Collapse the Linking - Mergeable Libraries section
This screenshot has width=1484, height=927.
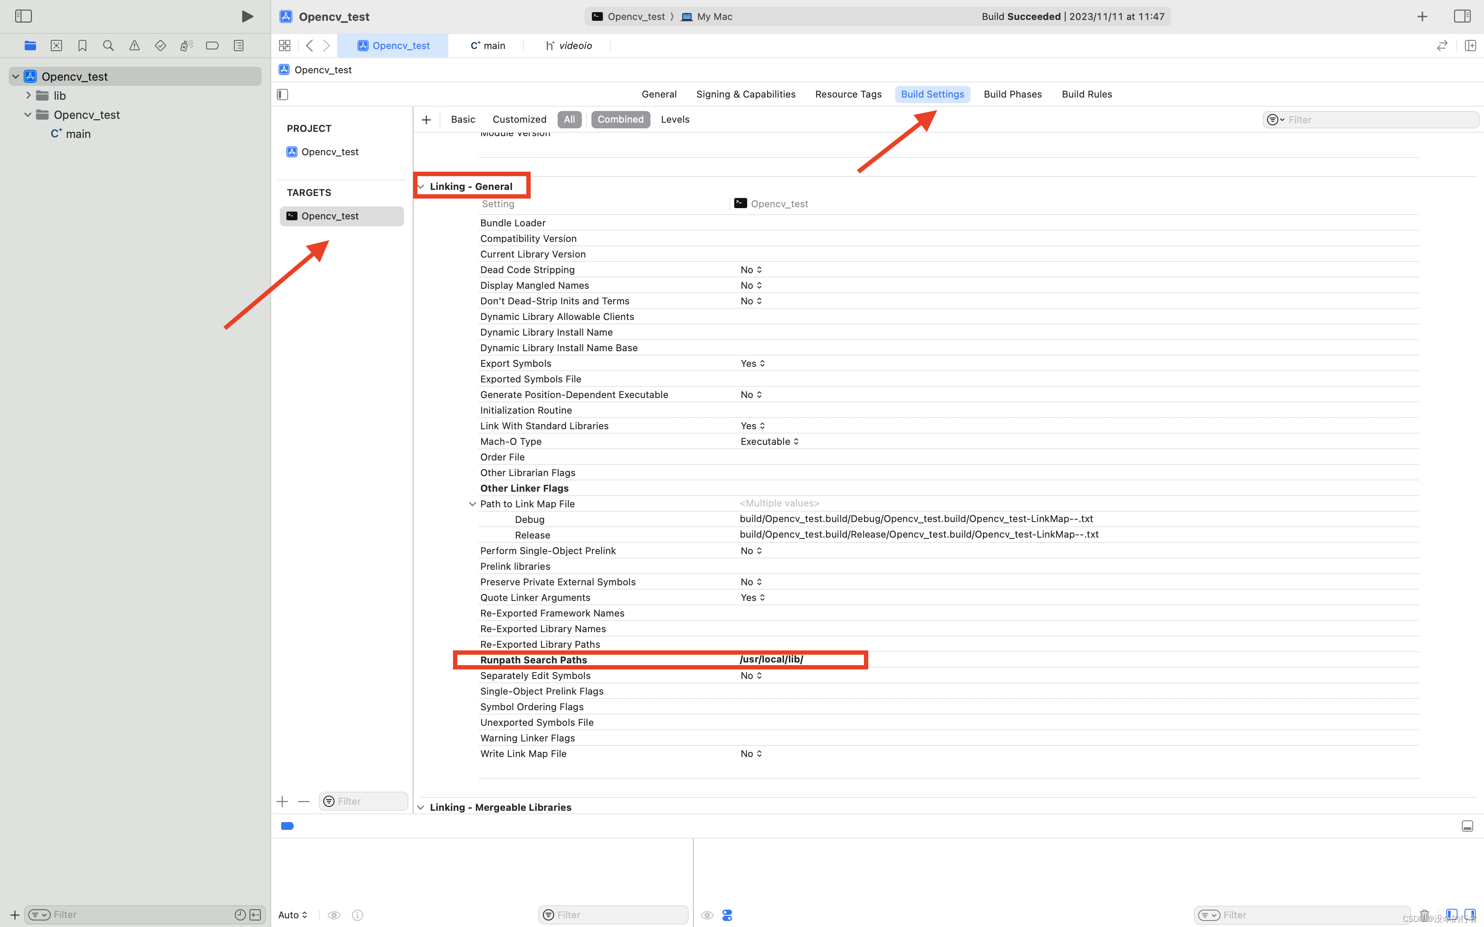(x=421, y=807)
